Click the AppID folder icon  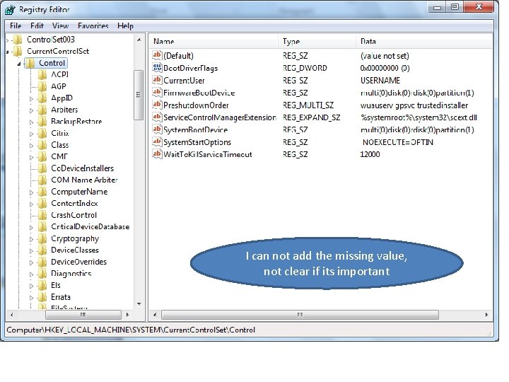pyautogui.click(x=42, y=98)
